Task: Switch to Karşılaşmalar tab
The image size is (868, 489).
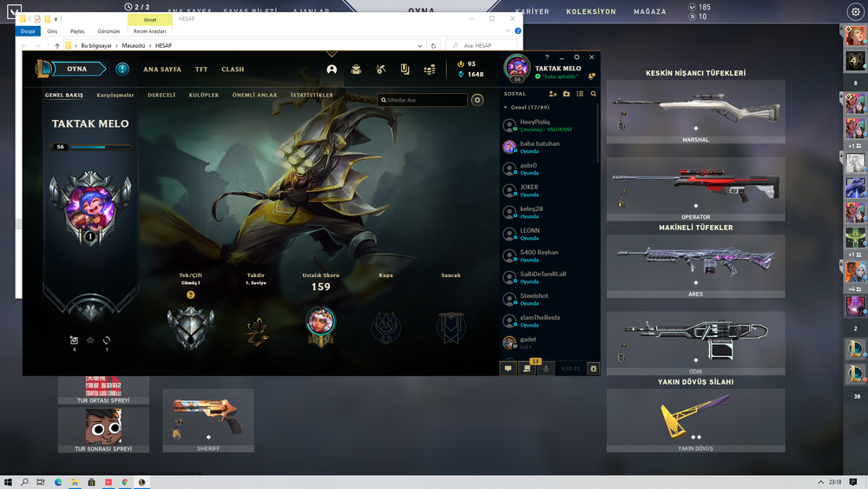Action: click(x=115, y=95)
